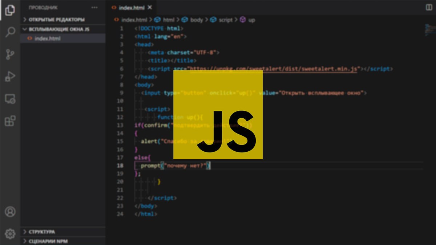Click the body breadcrumb item
Image resolution: width=436 pixels, height=245 pixels.
[193, 20]
